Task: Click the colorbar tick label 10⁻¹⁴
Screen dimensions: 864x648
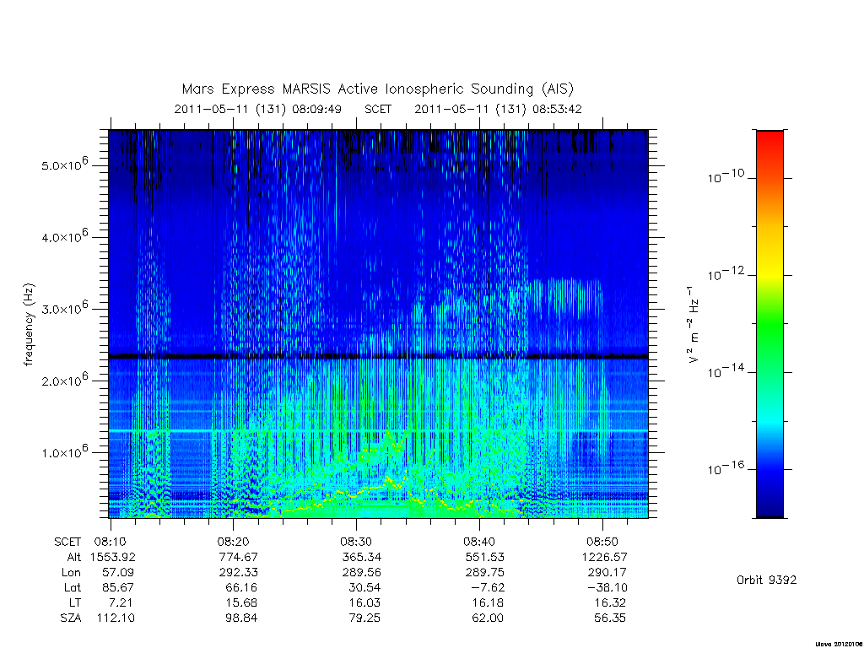Action: pyautogui.click(x=726, y=371)
